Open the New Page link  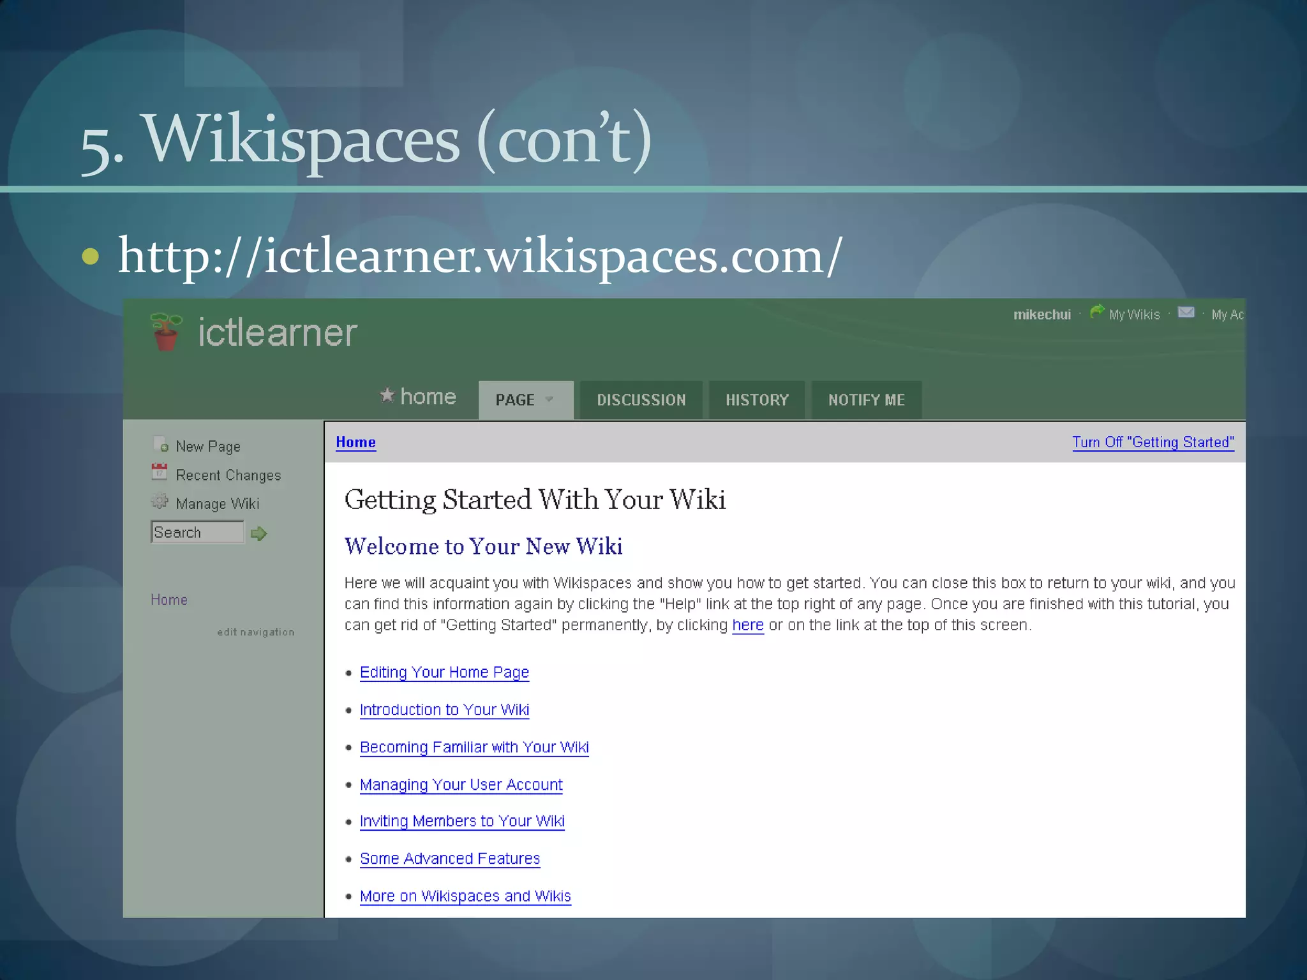[x=208, y=447]
